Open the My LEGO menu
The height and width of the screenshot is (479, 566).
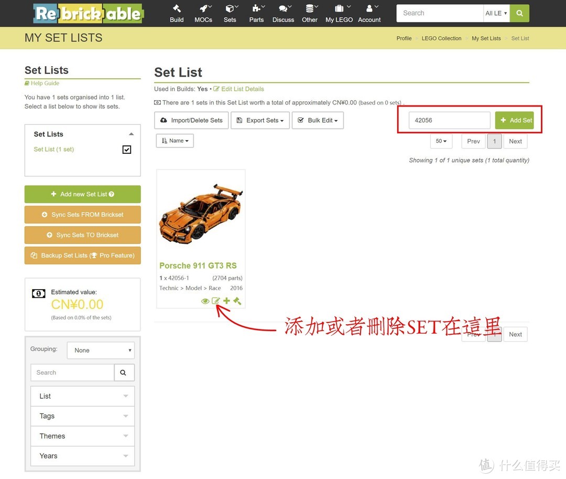coord(339,13)
